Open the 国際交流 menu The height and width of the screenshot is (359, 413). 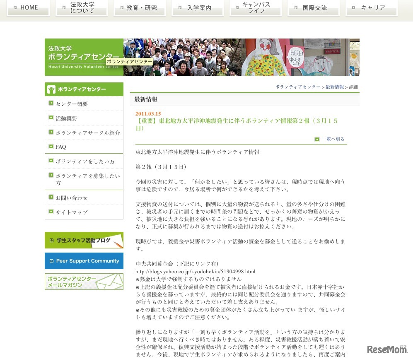(314, 7)
